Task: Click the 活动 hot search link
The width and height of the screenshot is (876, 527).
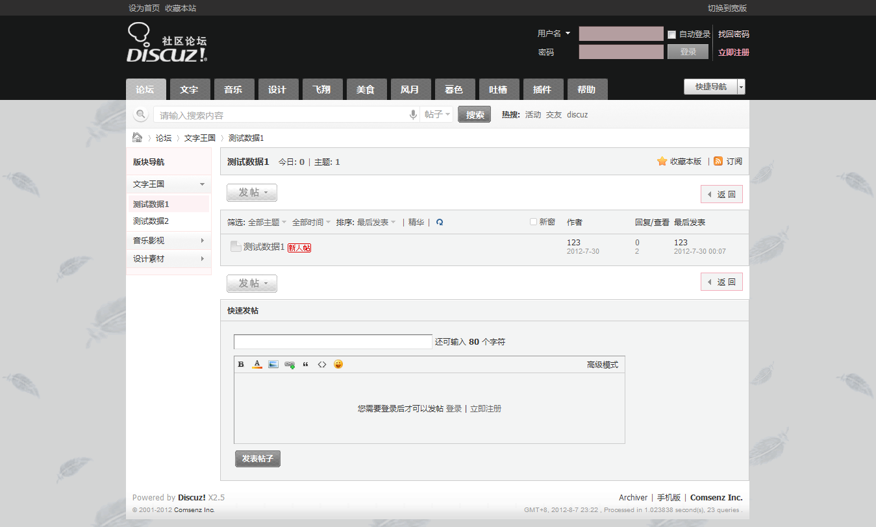Action: pos(533,115)
